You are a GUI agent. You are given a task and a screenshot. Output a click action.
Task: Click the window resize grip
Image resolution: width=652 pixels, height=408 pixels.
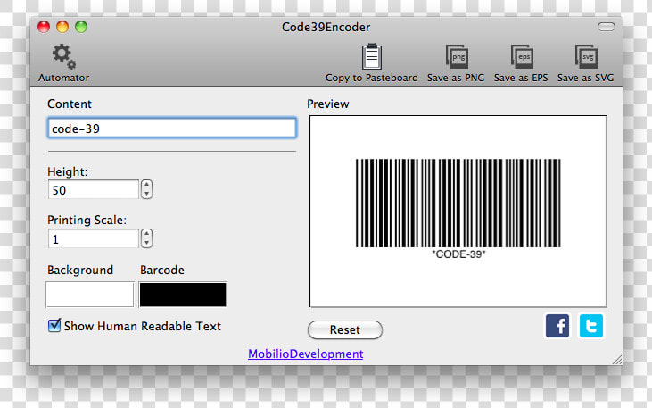click(x=617, y=360)
